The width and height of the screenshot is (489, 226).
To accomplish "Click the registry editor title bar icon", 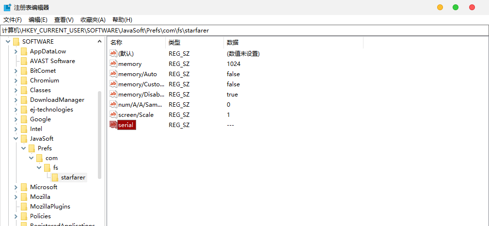I will point(7,7).
